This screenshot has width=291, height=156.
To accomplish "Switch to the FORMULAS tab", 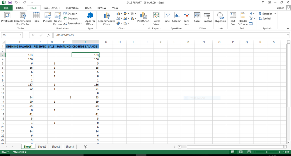I will point(72,8).
